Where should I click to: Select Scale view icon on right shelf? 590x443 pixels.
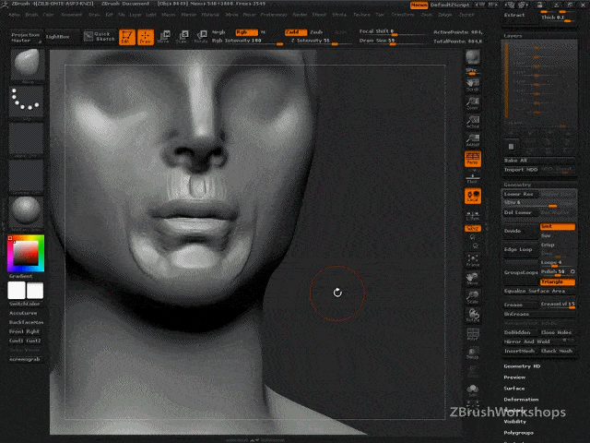473,297
